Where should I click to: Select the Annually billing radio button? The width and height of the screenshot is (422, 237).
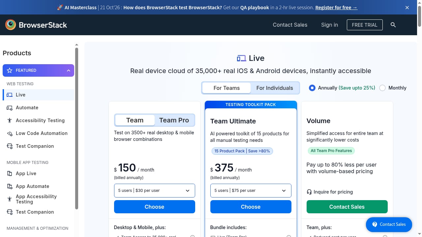click(x=312, y=88)
